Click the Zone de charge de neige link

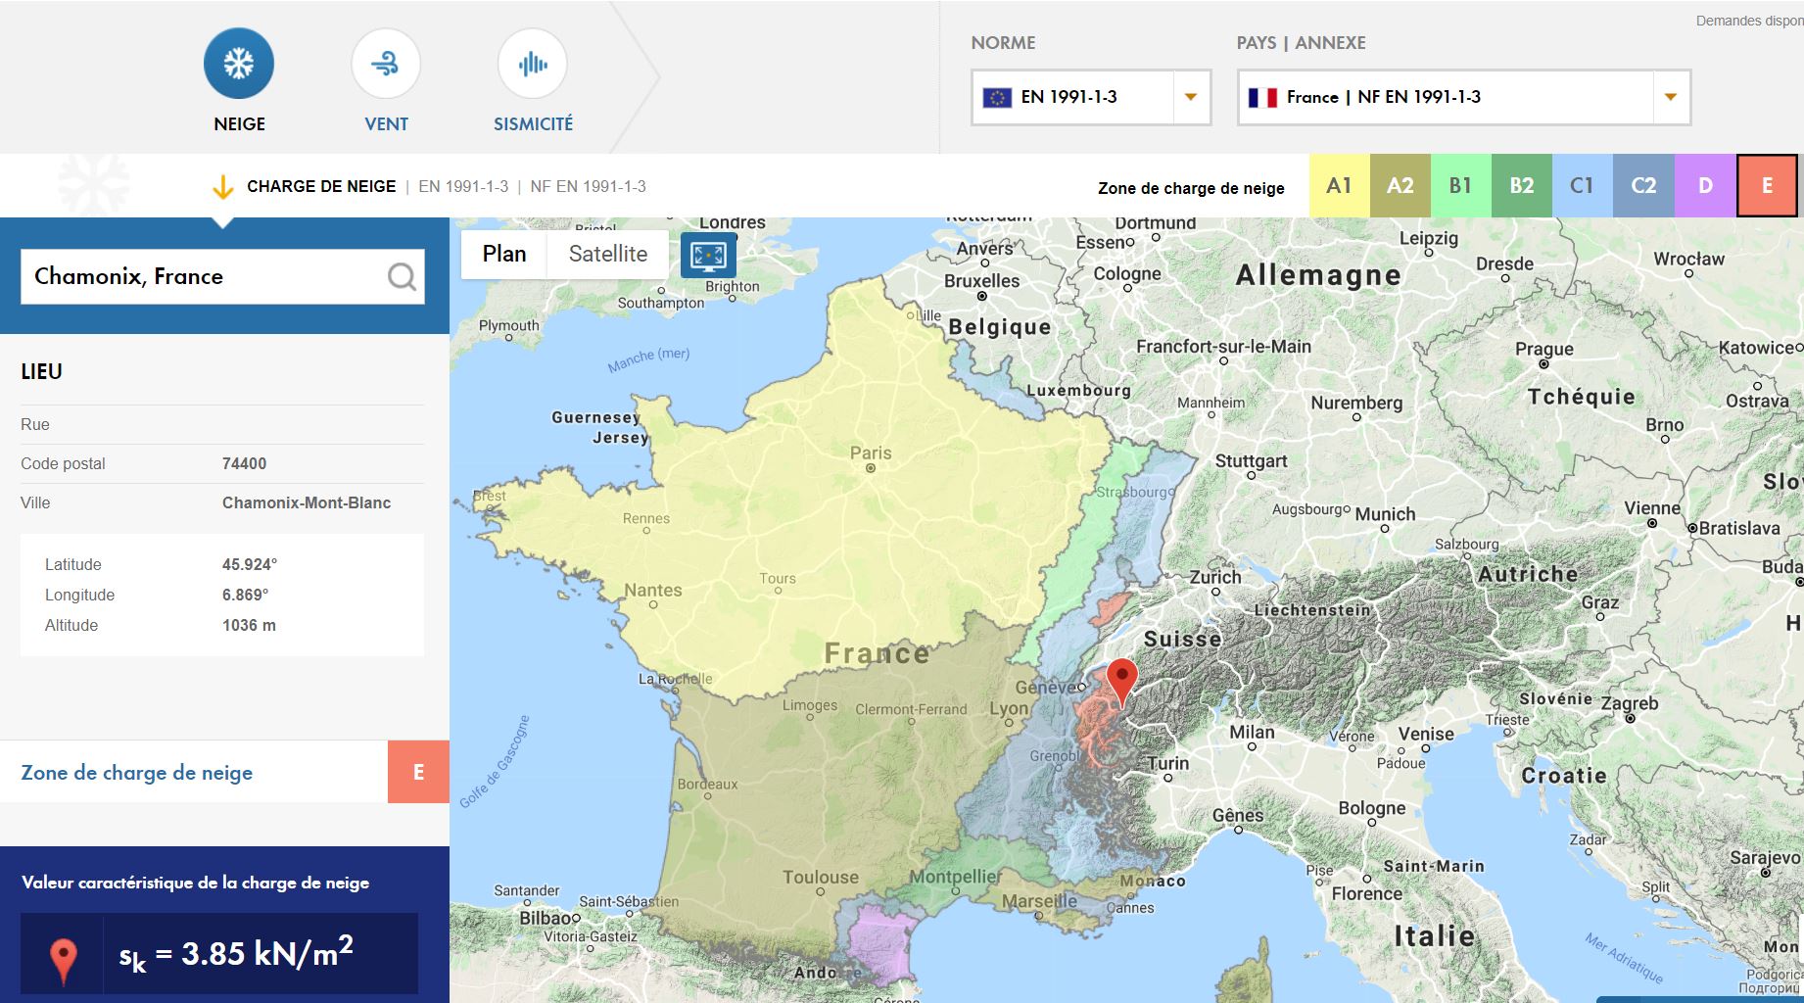[x=137, y=772]
